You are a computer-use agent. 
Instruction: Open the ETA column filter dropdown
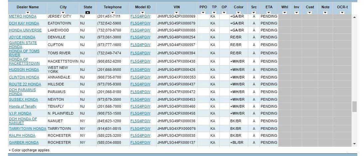(x=269, y=13)
